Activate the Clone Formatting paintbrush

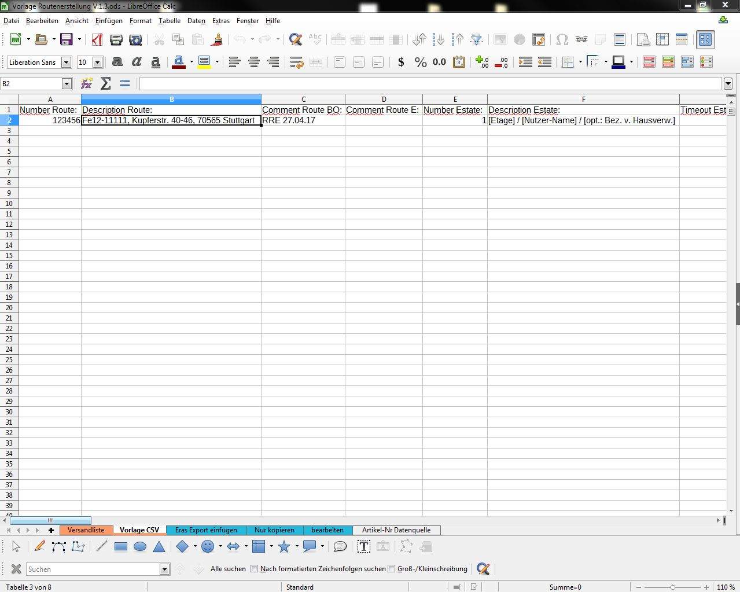(x=217, y=39)
